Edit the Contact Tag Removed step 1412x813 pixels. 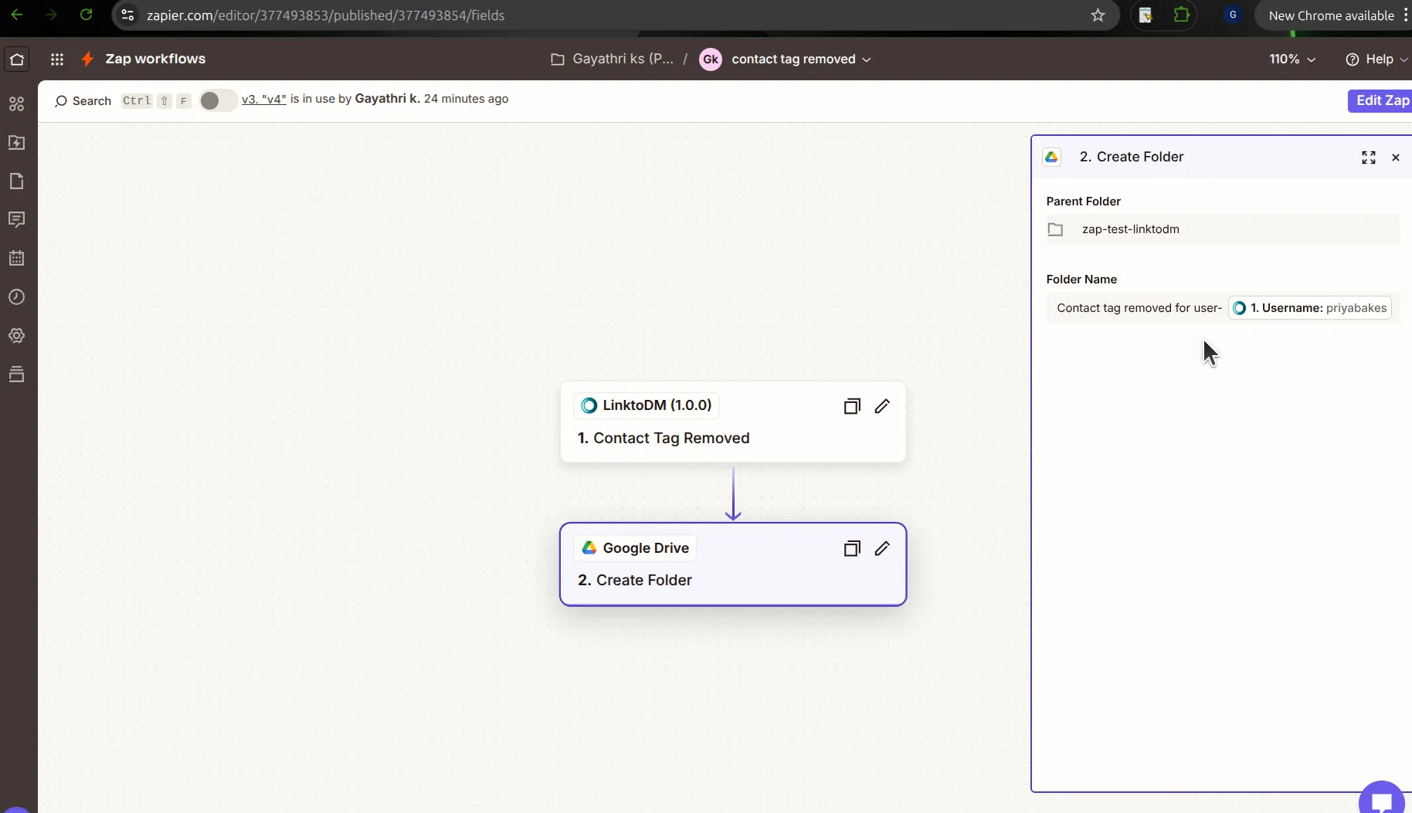[x=882, y=406]
